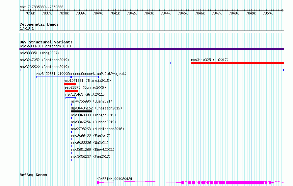Viewport: 293px width, 186px height.
Task: Open nsv513463 (Arlt2011) label
Action: coord(85,94)
